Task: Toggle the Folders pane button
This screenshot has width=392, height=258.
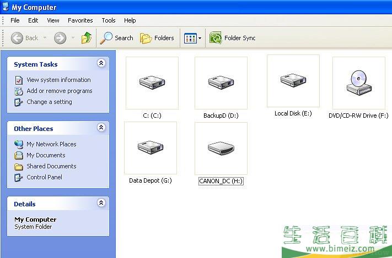Action: 157,38
